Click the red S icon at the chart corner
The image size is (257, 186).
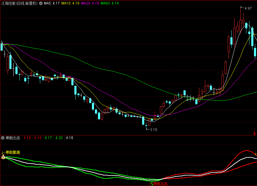tap(254, 133)
